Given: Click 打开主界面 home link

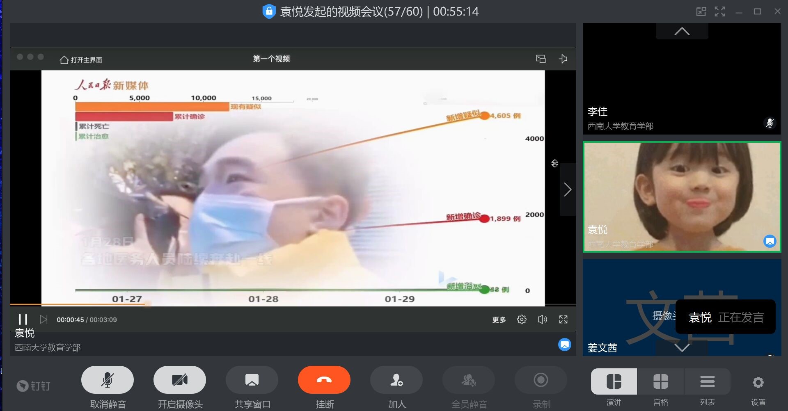Looking at the screenshot, I should tap(81, 60).
